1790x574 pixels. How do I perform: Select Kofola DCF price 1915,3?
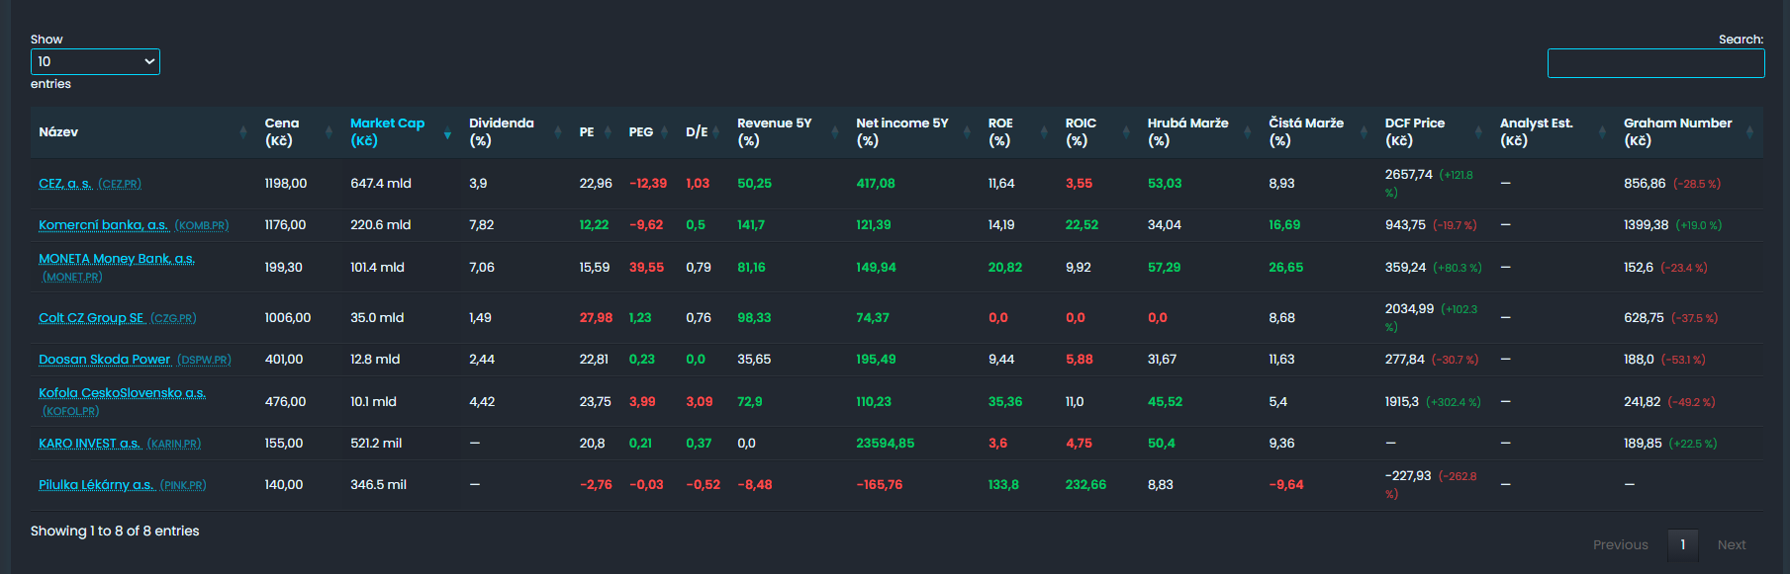point(1402,402)
